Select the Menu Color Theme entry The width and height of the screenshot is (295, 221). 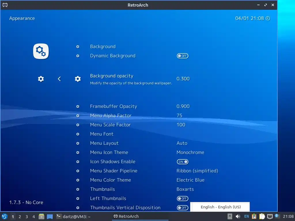[x=110, y=180]
